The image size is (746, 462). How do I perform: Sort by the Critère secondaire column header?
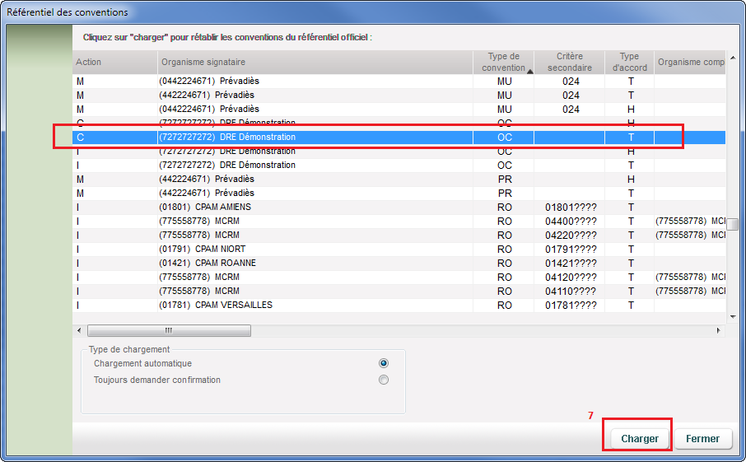tap(569, 63)
